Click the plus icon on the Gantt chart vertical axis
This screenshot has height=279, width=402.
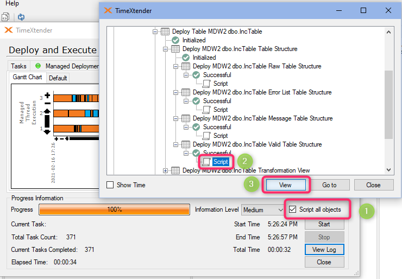(x=47, y=96)
